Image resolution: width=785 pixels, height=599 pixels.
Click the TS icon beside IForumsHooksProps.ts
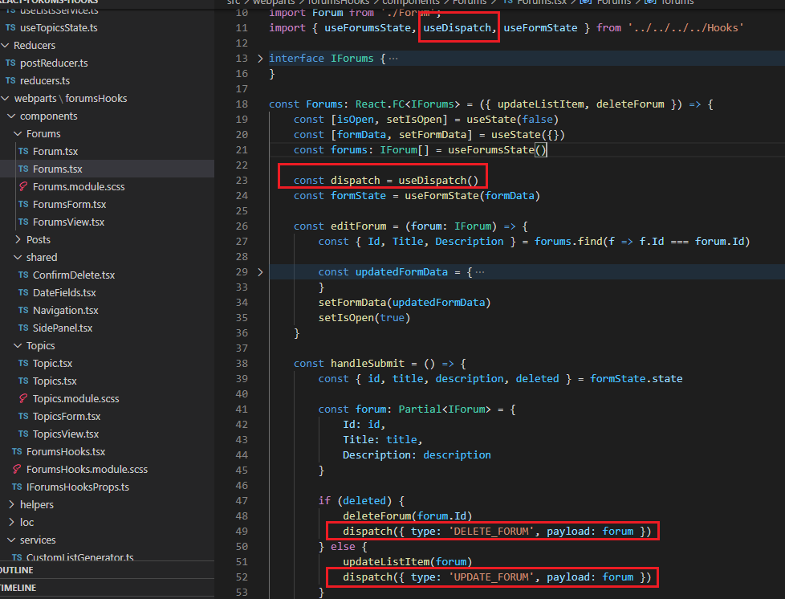coord(16,487)
